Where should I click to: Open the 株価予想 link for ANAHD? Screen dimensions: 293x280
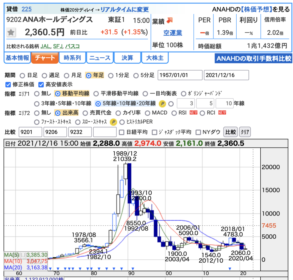257,9
